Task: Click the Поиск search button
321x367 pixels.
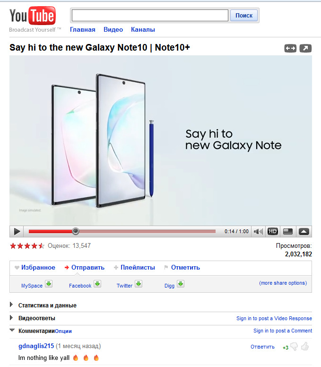Action: tap(244, 16)
